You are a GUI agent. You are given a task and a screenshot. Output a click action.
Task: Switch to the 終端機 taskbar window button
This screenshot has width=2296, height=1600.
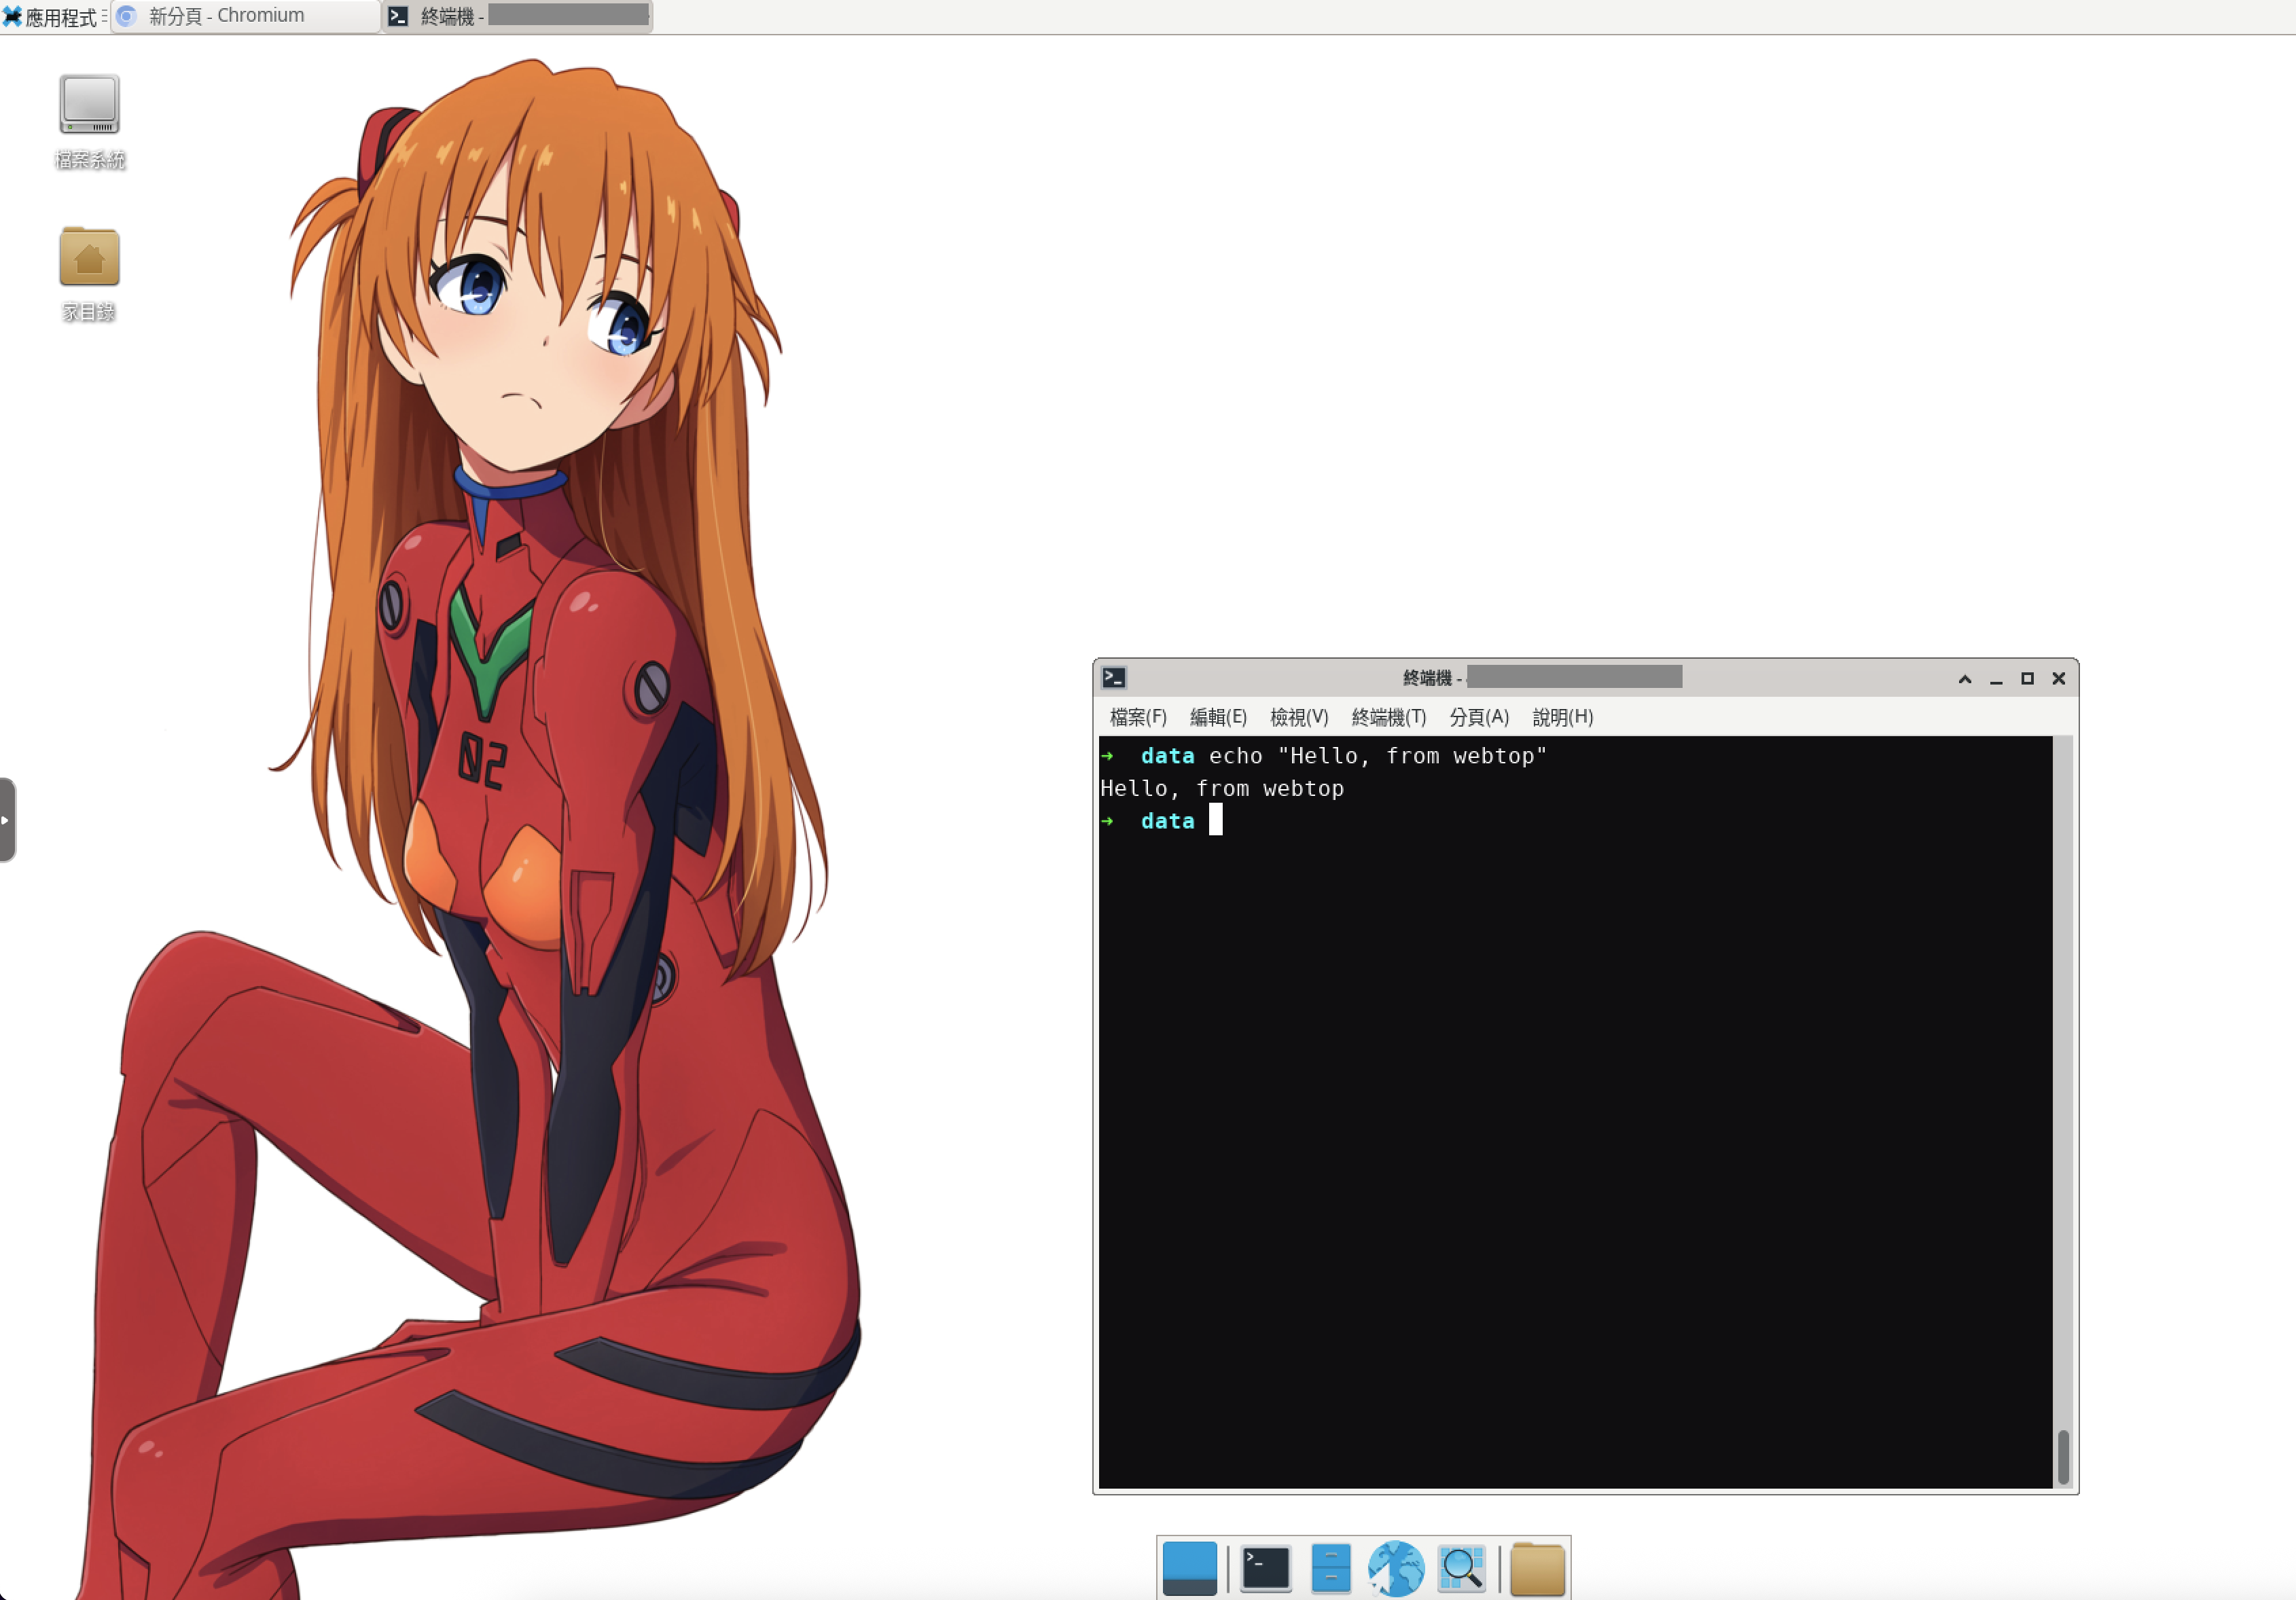pyautogui.click(x=518, y=16)
